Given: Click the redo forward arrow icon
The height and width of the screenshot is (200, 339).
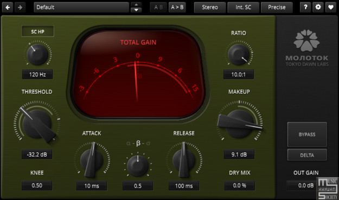Looking at the screenshot, I should (20, 8).
